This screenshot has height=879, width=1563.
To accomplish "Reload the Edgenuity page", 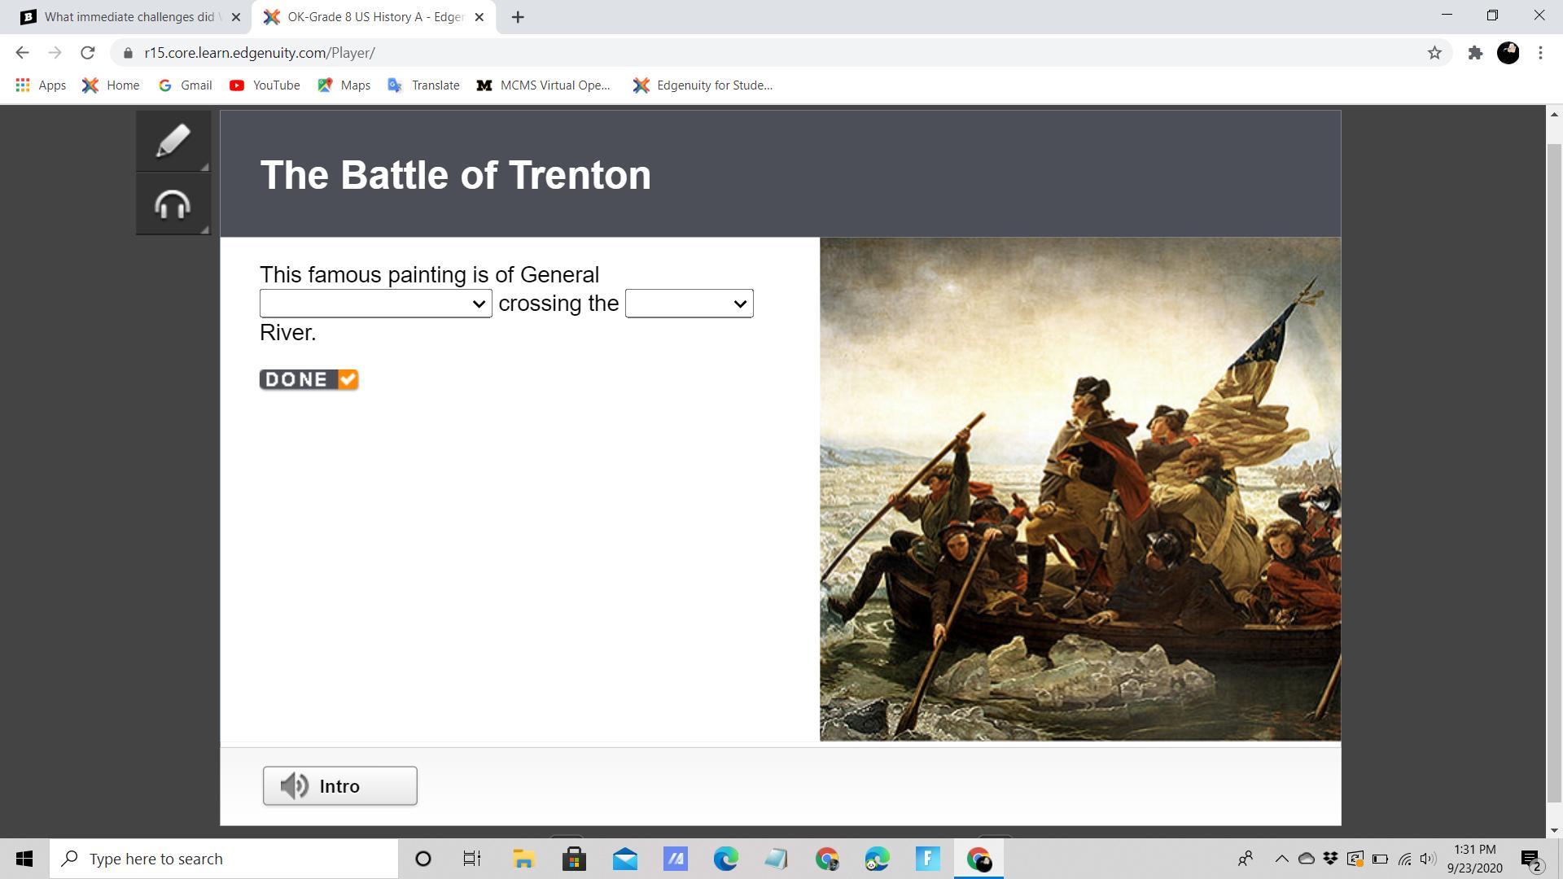I will (x=88, y=53).
